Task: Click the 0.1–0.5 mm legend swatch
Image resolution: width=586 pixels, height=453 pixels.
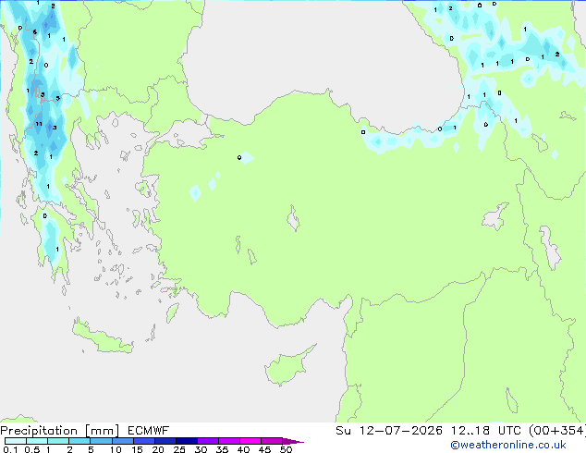Action: pyautogui.click(x=16, y=441)
